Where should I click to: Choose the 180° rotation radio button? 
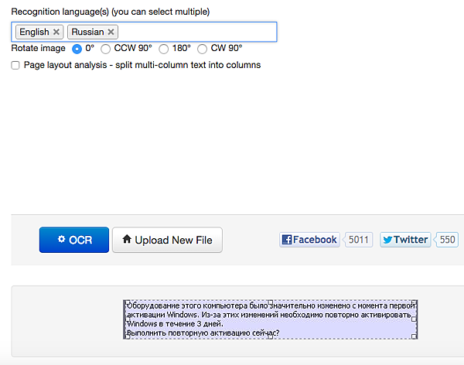pos(163,49)
